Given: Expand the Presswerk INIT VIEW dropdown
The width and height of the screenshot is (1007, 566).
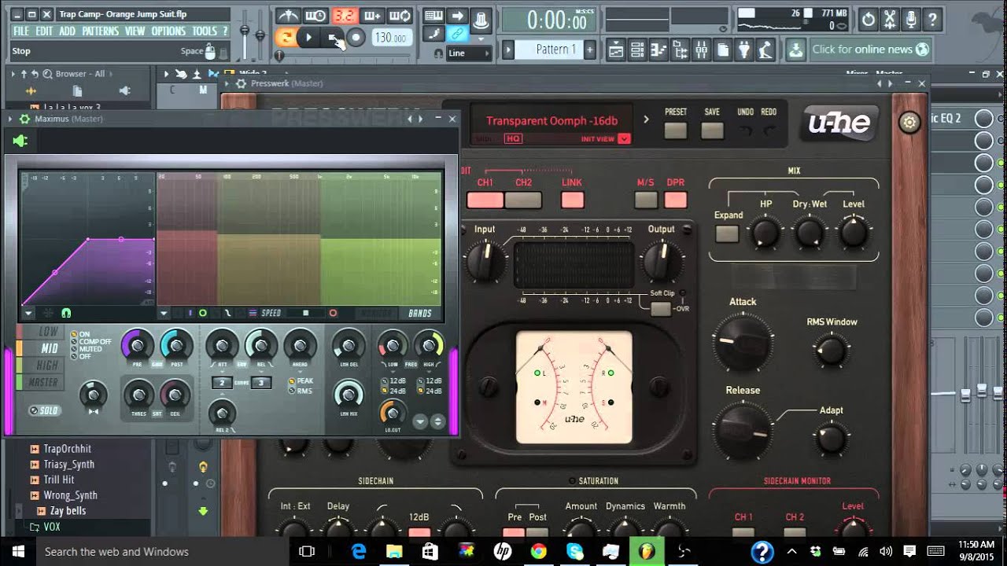Looking at the screenshot, I should click(x=624, y=139).
